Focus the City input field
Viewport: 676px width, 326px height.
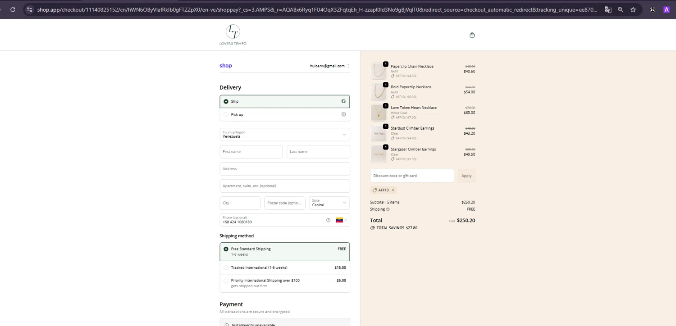tap(240, 203)
